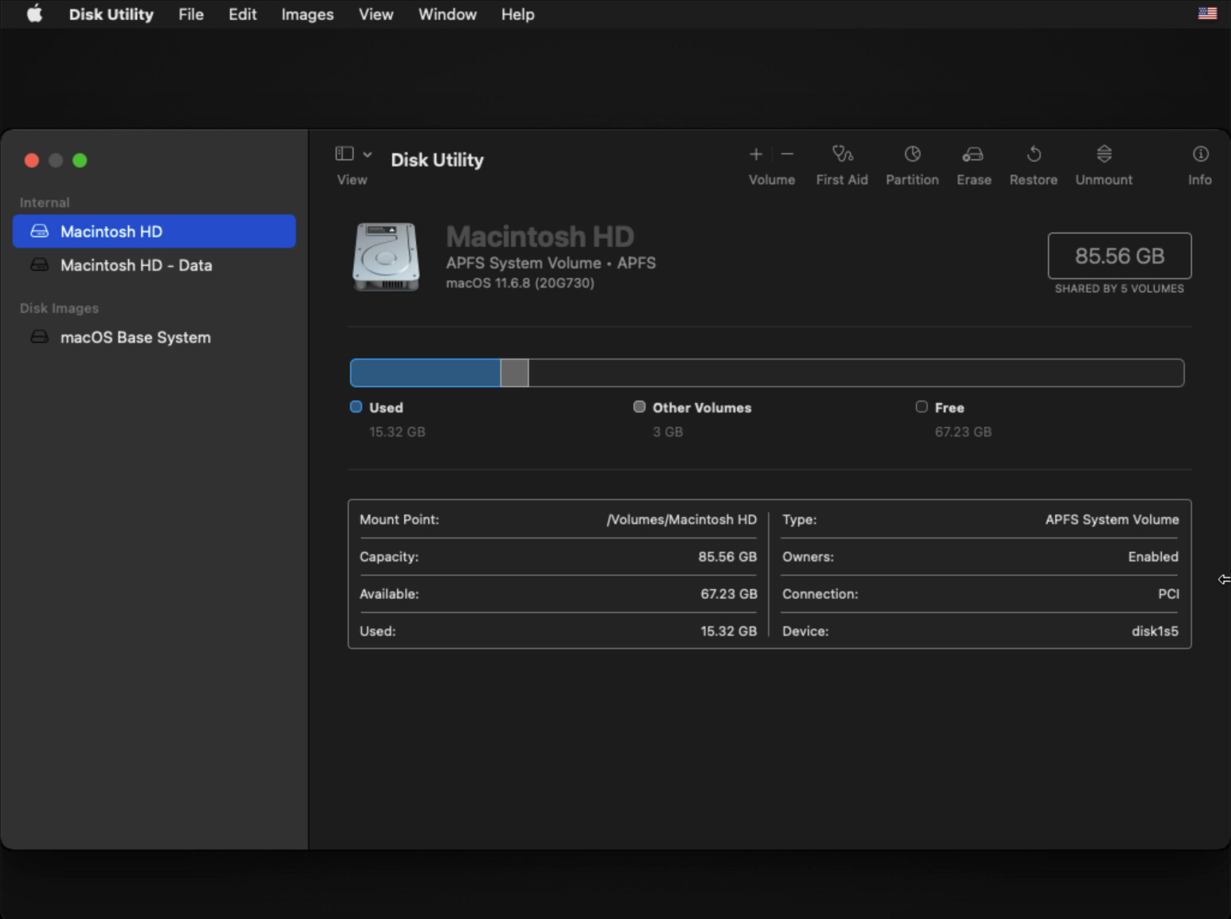Click the 85.56 GB capacity box
The width and height of the screenshot is (1231, 919).
pyautogui.click(x=1119, y=255)
